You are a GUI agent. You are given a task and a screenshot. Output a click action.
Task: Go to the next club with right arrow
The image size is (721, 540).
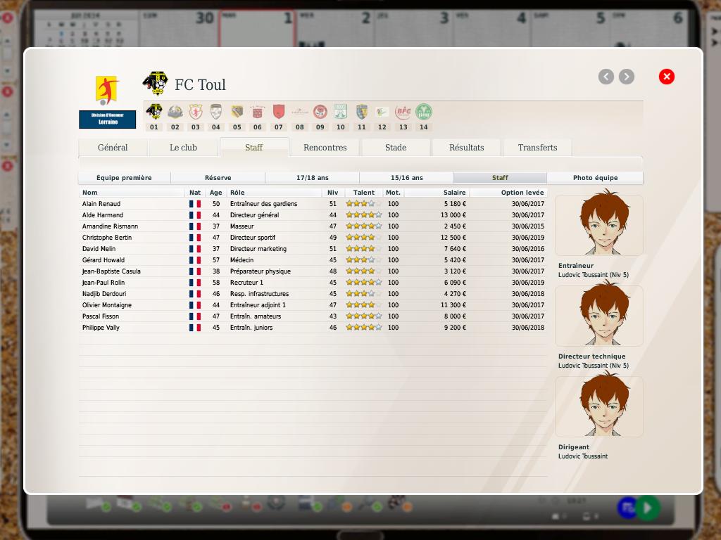click(x=626, y=77)
